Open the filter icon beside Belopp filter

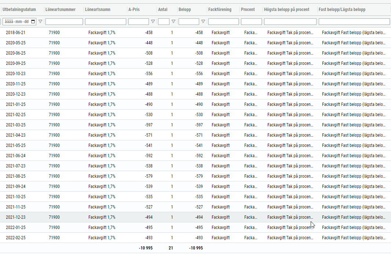coord(203,22)
